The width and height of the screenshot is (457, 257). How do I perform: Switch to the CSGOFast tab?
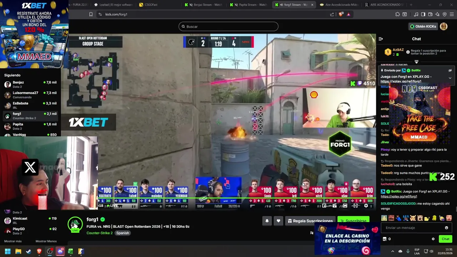(158, 5)
